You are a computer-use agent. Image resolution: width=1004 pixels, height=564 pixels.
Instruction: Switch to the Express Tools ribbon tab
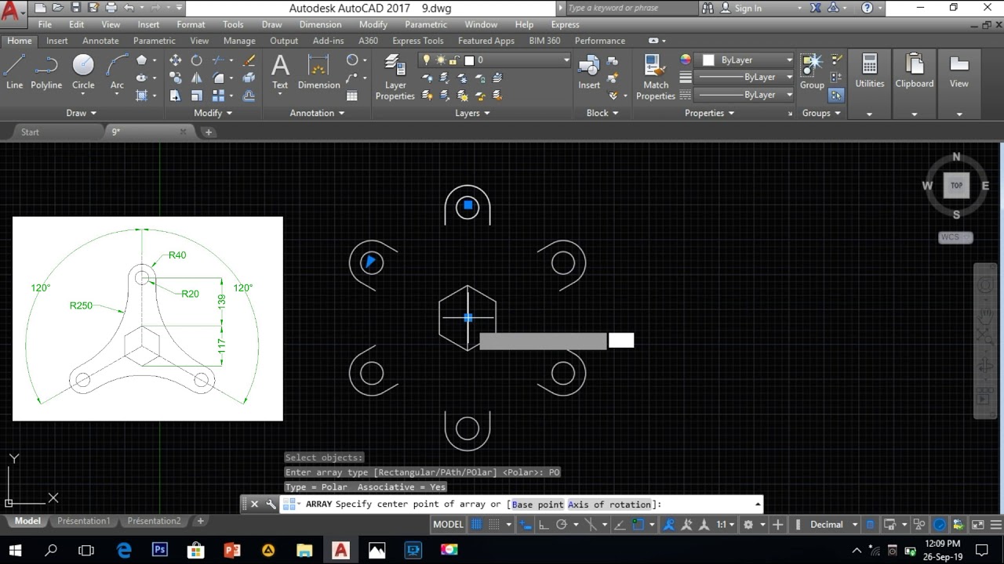coord(417,41)
